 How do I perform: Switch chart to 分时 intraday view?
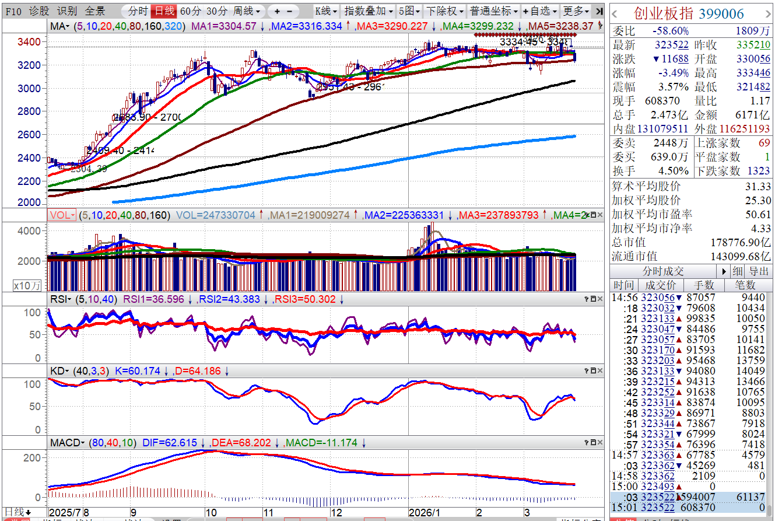tap(138, 11)
